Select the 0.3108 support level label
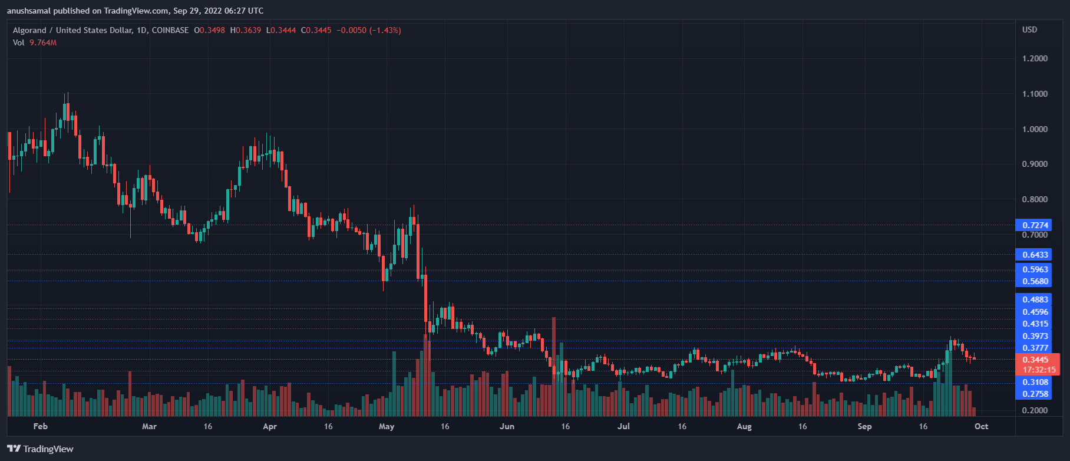 (x=1033, y=382)
